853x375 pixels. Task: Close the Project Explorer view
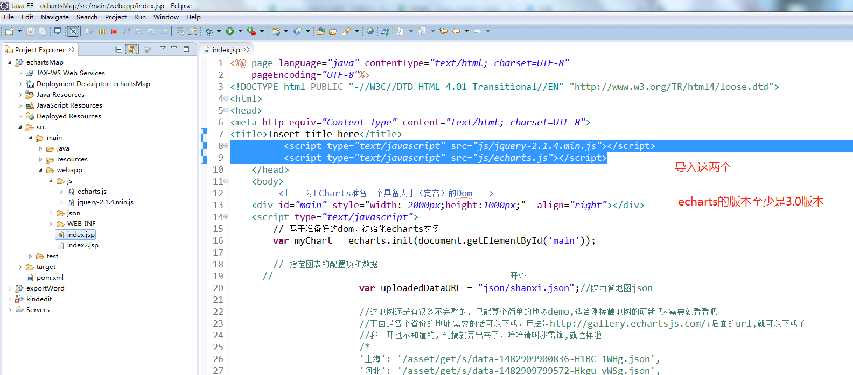tap(72, 49)
